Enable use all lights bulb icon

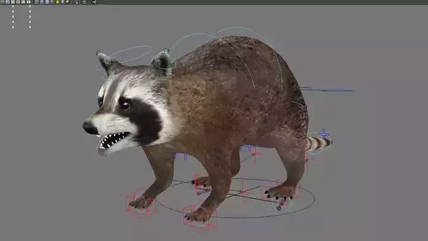point(58,2)
